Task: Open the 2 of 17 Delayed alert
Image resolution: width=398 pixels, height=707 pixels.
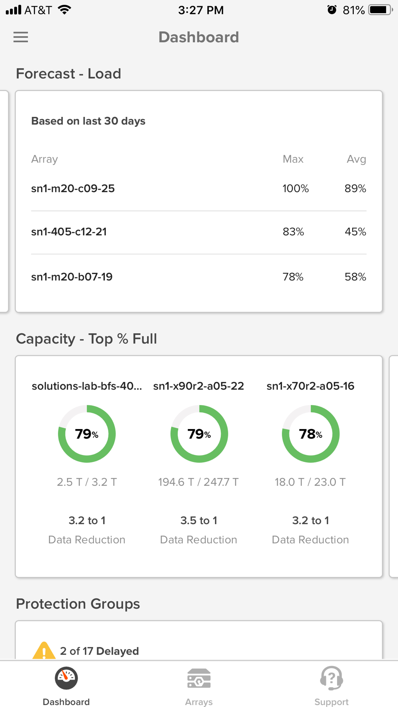Action: click(99, 651)
